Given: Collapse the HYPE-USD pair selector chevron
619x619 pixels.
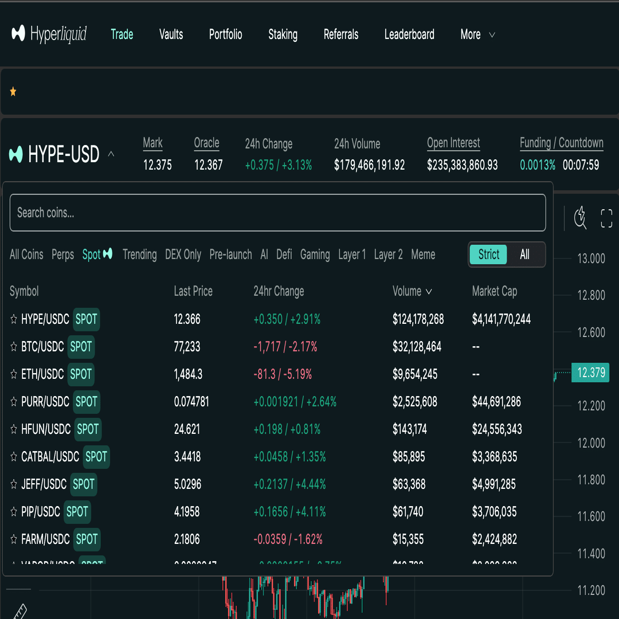Looking at the screenshot, I should [111, 154].
